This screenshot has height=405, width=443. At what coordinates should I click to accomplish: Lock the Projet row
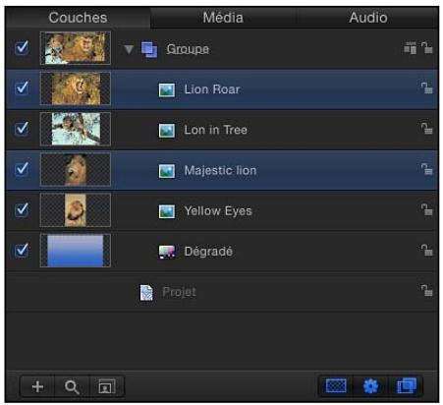click(x=426, y=291)
